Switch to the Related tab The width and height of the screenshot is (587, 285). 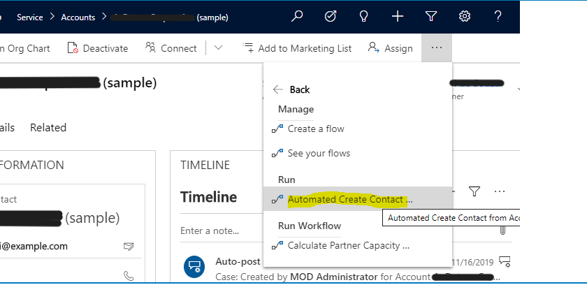pos(48,127)
